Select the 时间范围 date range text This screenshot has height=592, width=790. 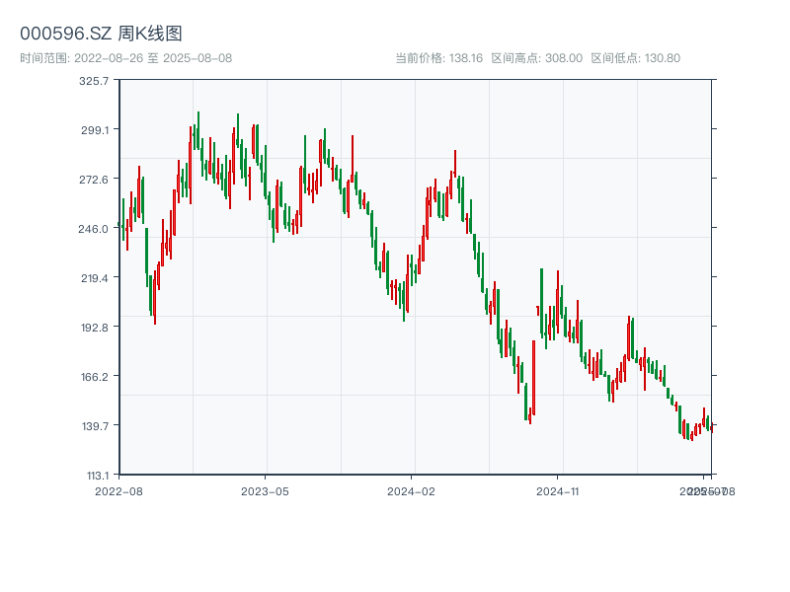tap(125, 58)
